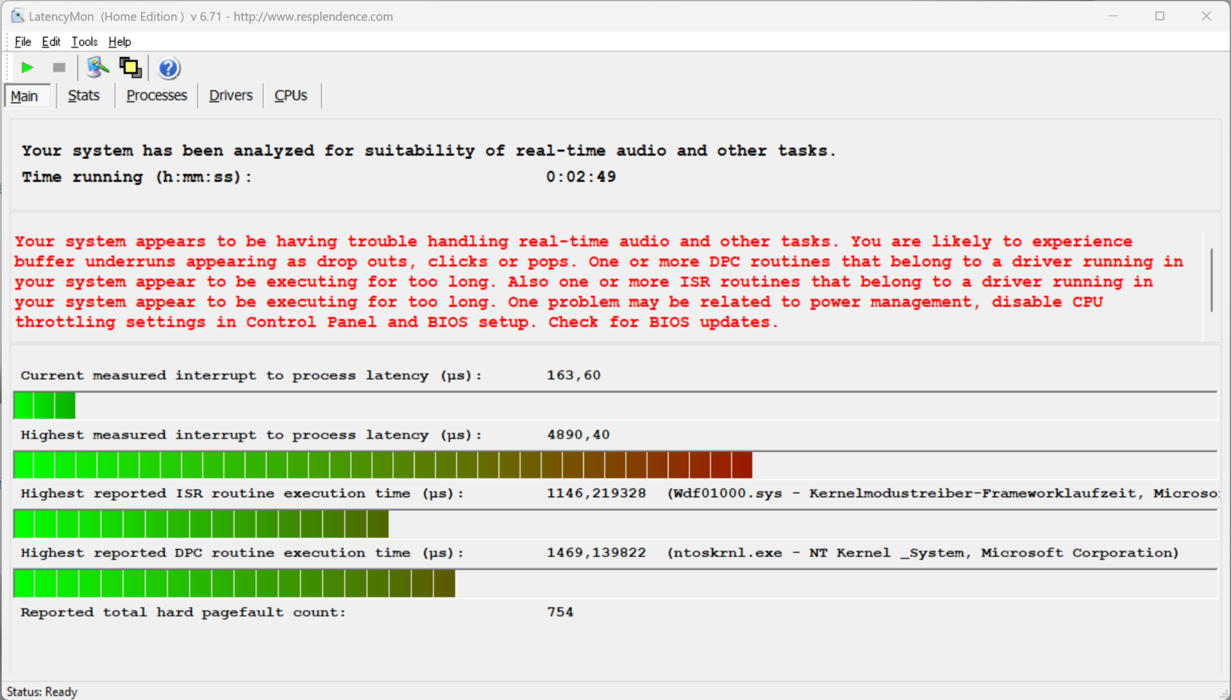Image resolution: width=1231 pixels, height=700 pixels.
Task: Click the warning message scrollbar thumb
Action: tap(1211, 280)
